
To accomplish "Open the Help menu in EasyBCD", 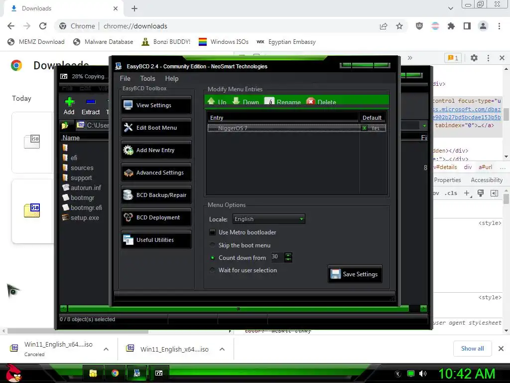I will (171, 78).
